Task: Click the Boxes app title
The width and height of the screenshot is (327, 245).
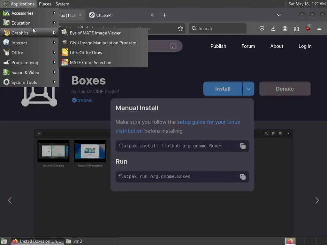Action: (89, 81)
